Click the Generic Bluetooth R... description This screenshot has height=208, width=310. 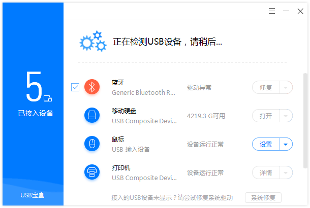pyautogui.click(x=143, y=92)
